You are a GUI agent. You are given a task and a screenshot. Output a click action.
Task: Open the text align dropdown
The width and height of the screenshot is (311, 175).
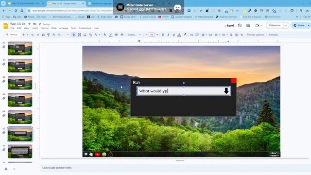pos(204,35)
